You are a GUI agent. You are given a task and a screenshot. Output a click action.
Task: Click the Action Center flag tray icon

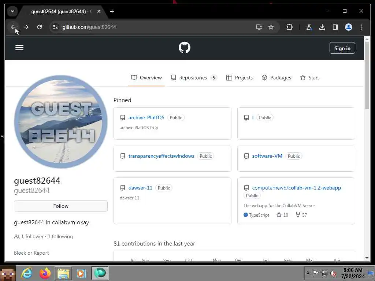coord(315,273)
